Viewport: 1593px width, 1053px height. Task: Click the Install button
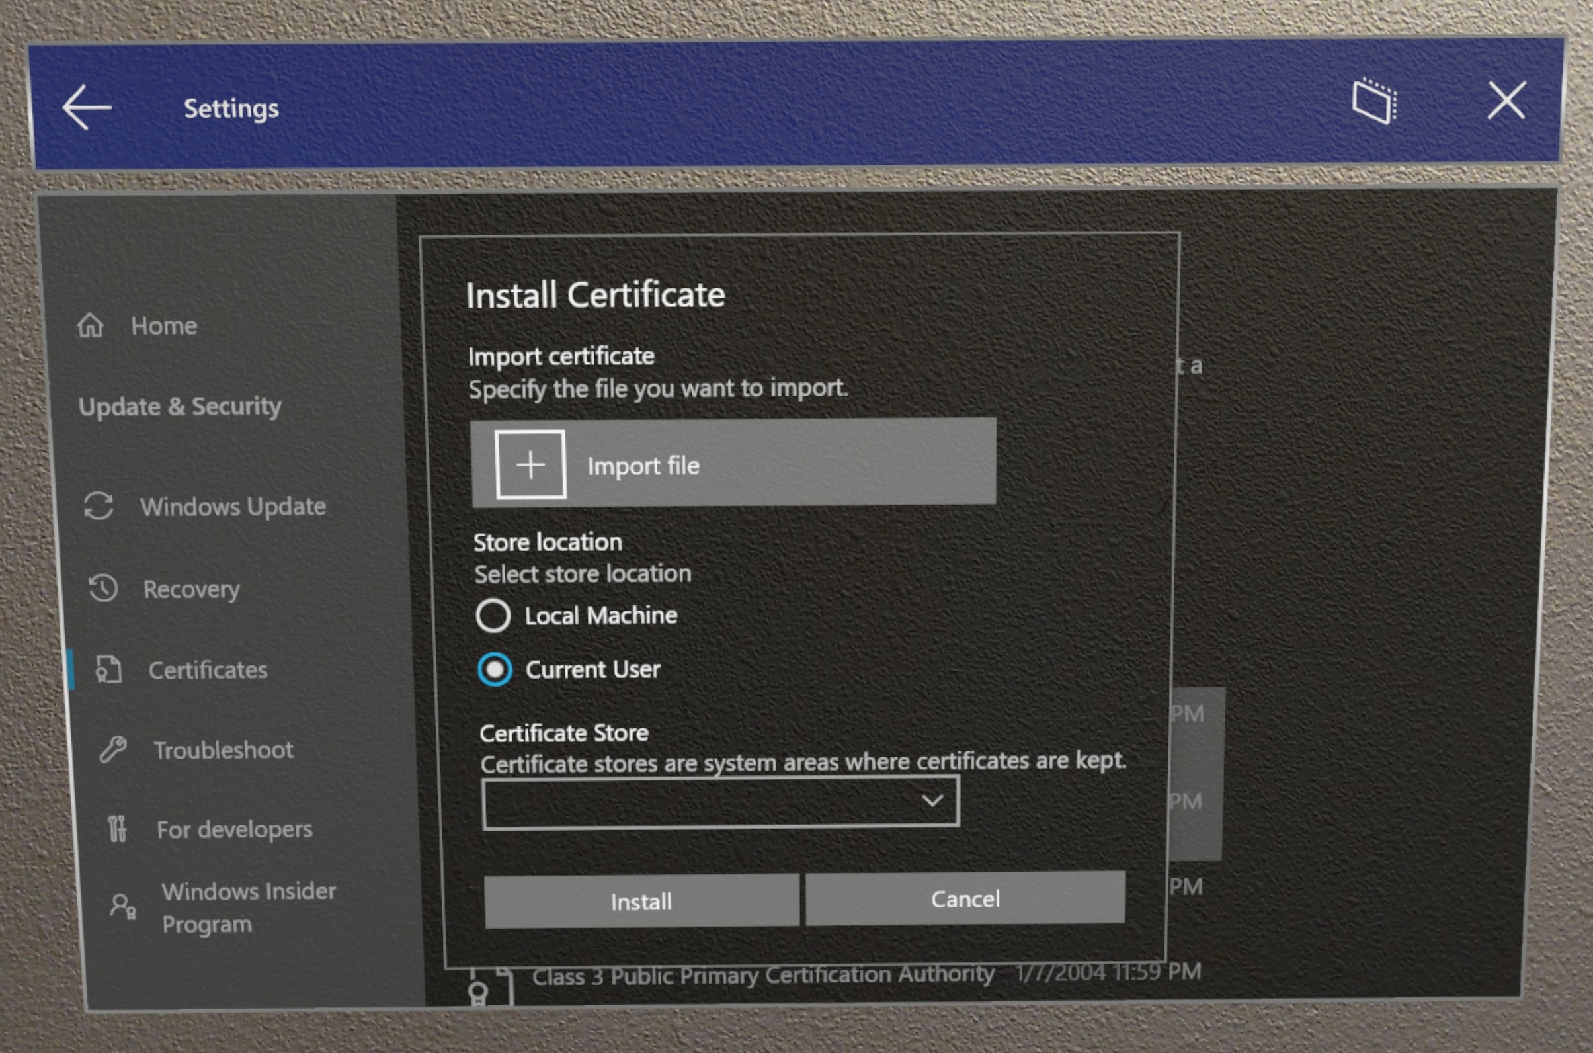tap(640, 900)
